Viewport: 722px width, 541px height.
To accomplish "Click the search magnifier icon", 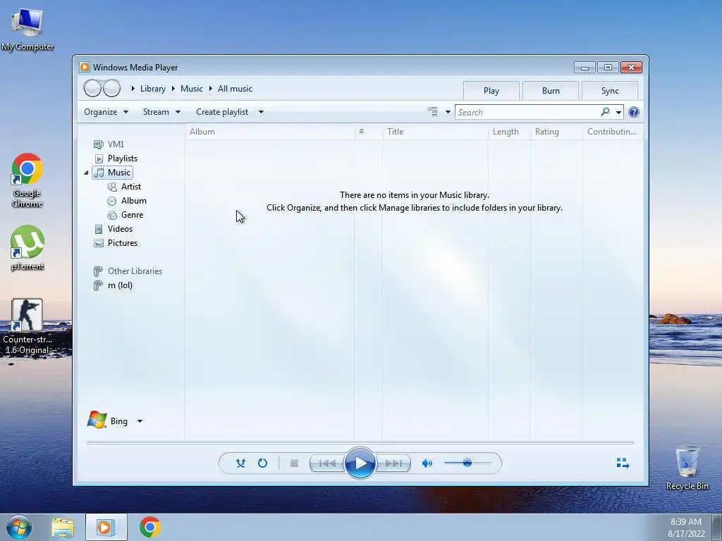I will point(605,112).
